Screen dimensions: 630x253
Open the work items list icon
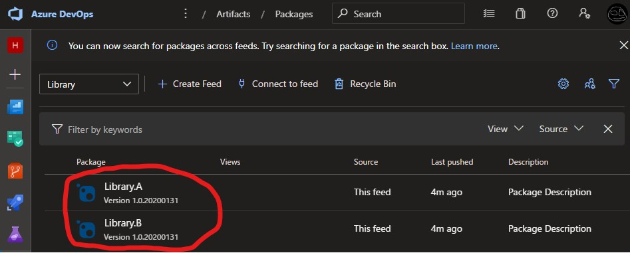[x=488, y=14]
